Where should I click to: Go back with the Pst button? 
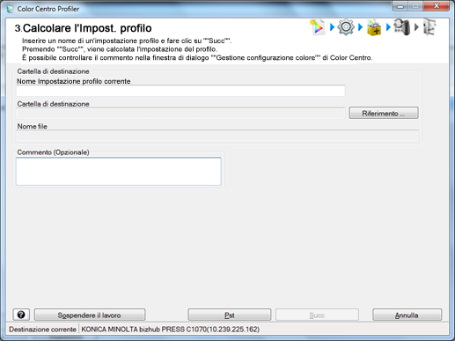(x=230, y=315)
